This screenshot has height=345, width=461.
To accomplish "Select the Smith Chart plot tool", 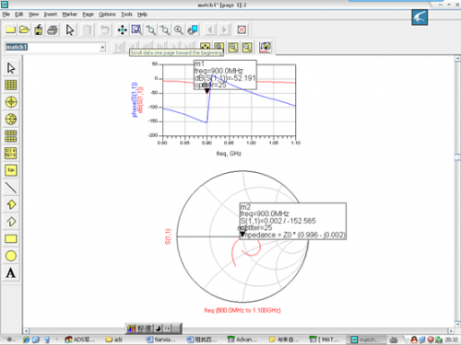I will [x=11, y=119].
